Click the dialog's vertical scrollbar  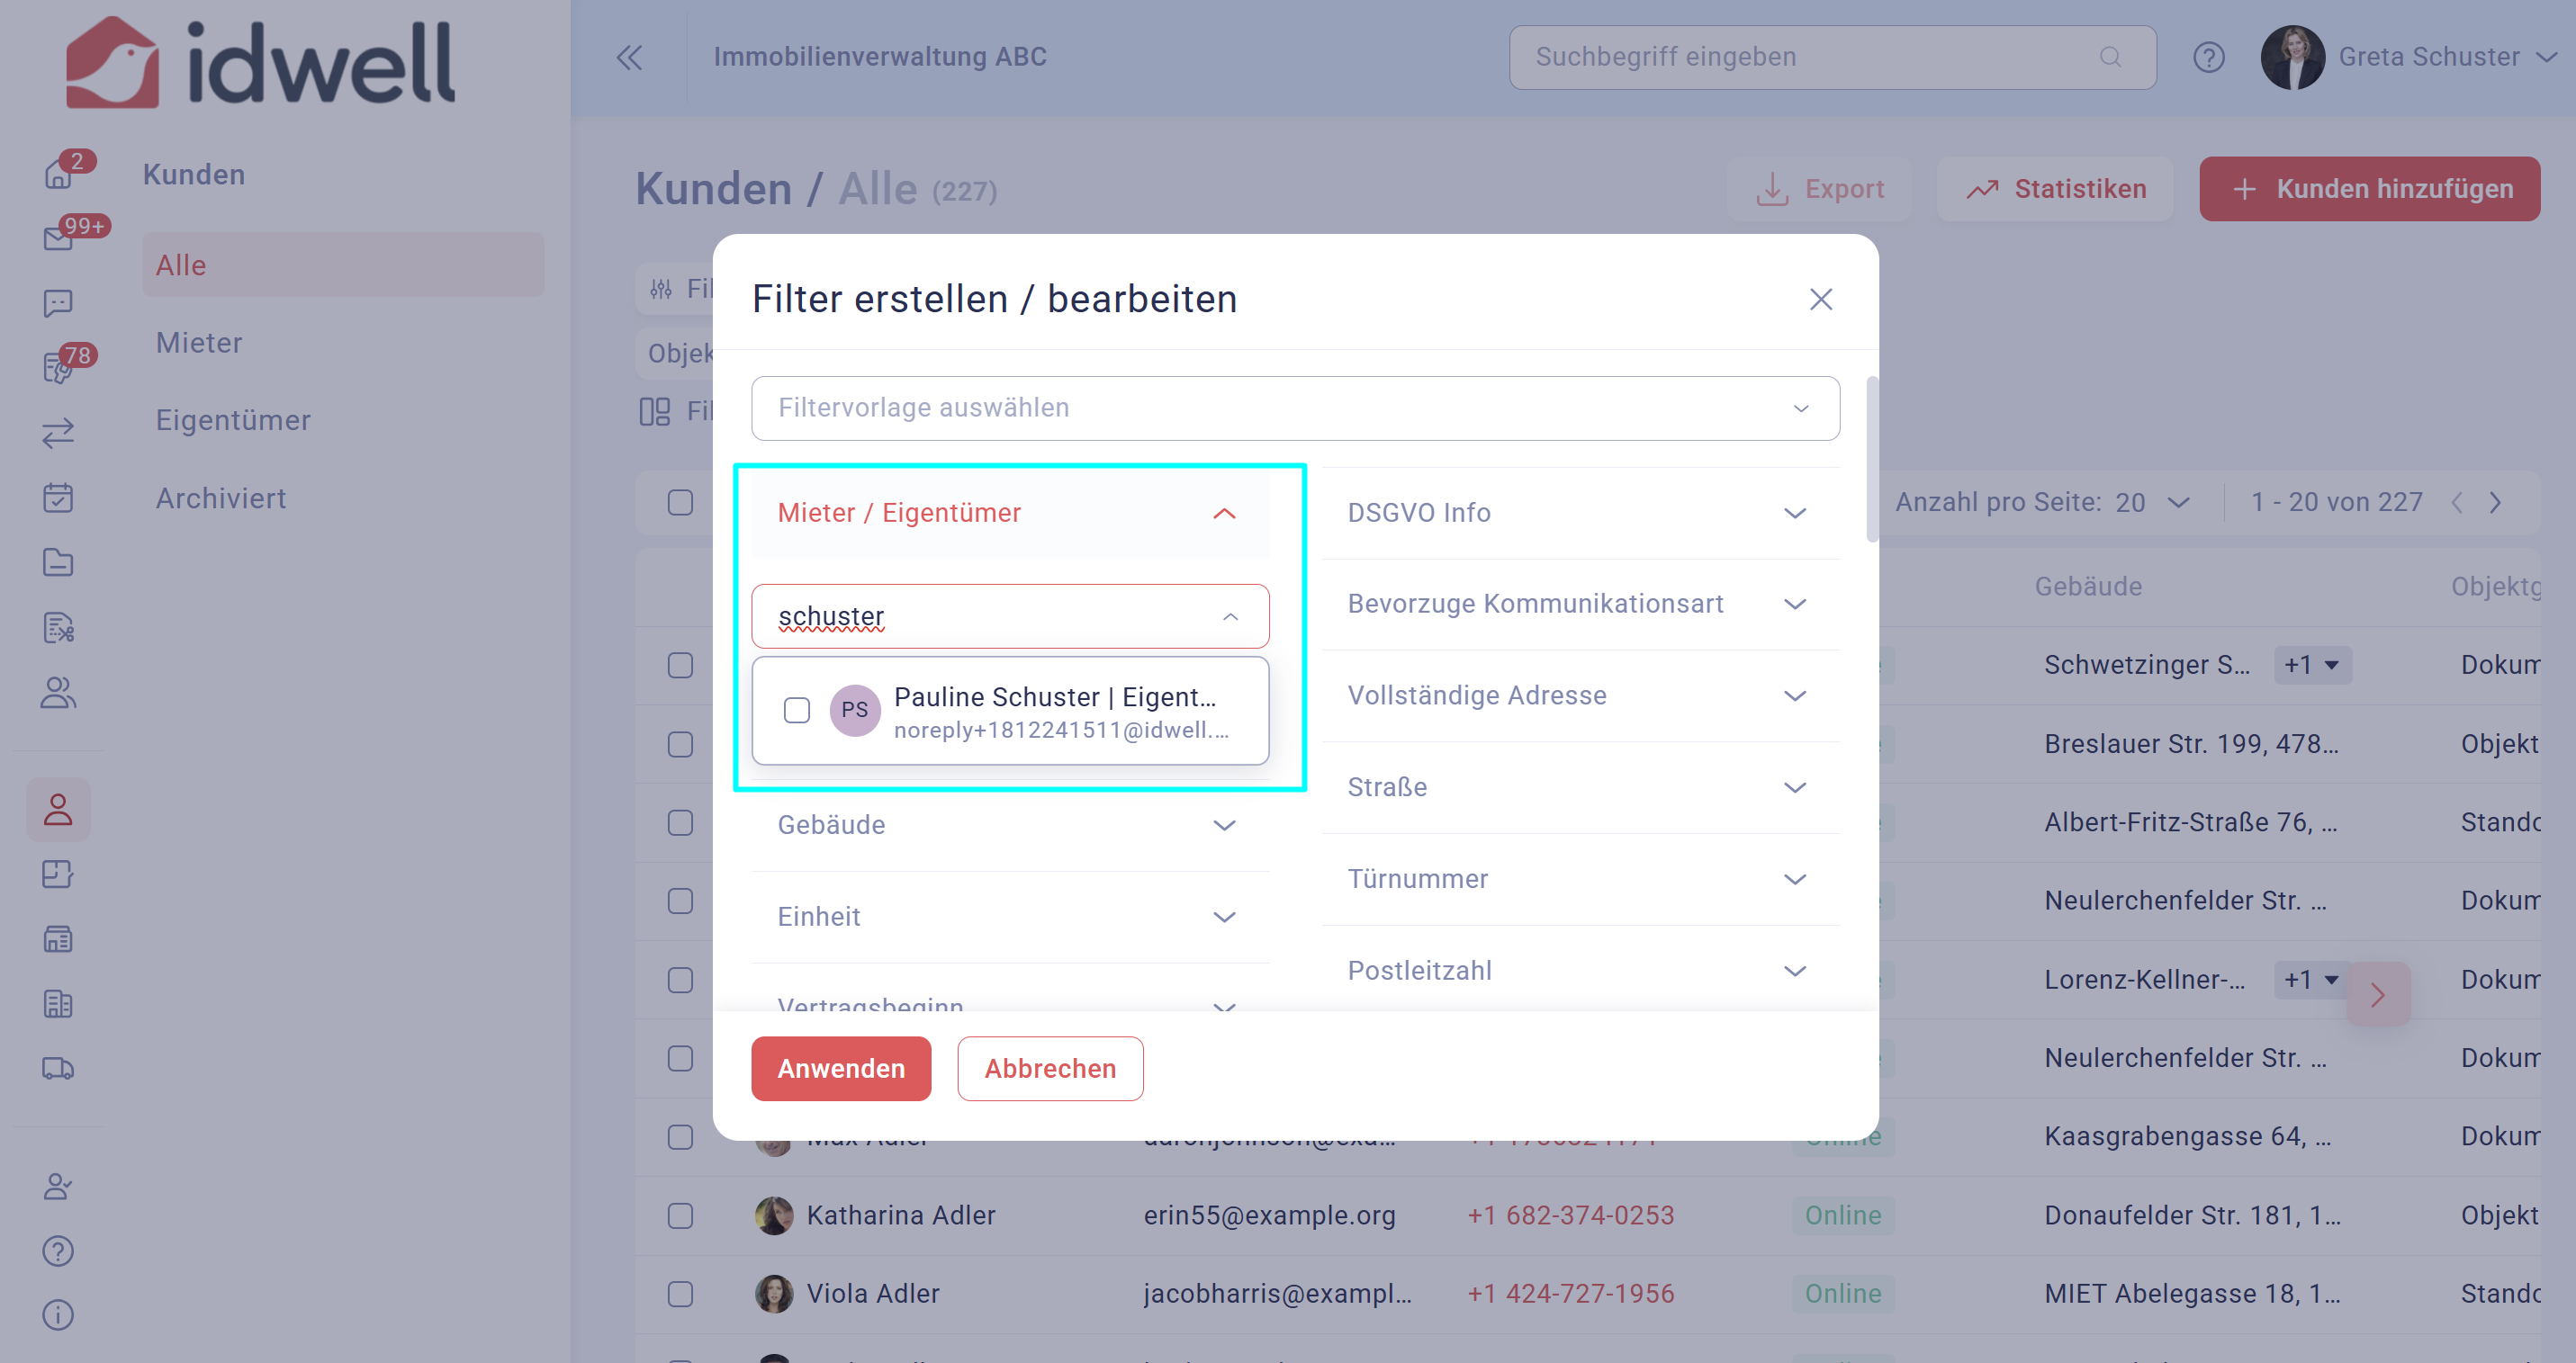click(x=1871, y=460)
